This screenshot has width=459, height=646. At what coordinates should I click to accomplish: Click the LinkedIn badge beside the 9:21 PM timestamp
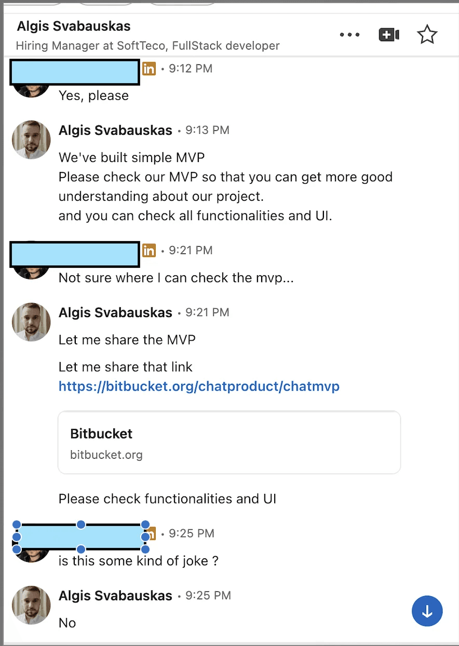pyautogui.click(x=149, y=250)
